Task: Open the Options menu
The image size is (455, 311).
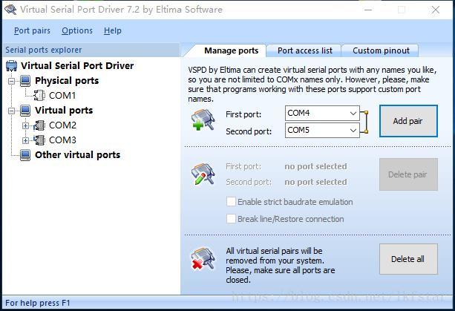Action: click(x=77, y=30)
